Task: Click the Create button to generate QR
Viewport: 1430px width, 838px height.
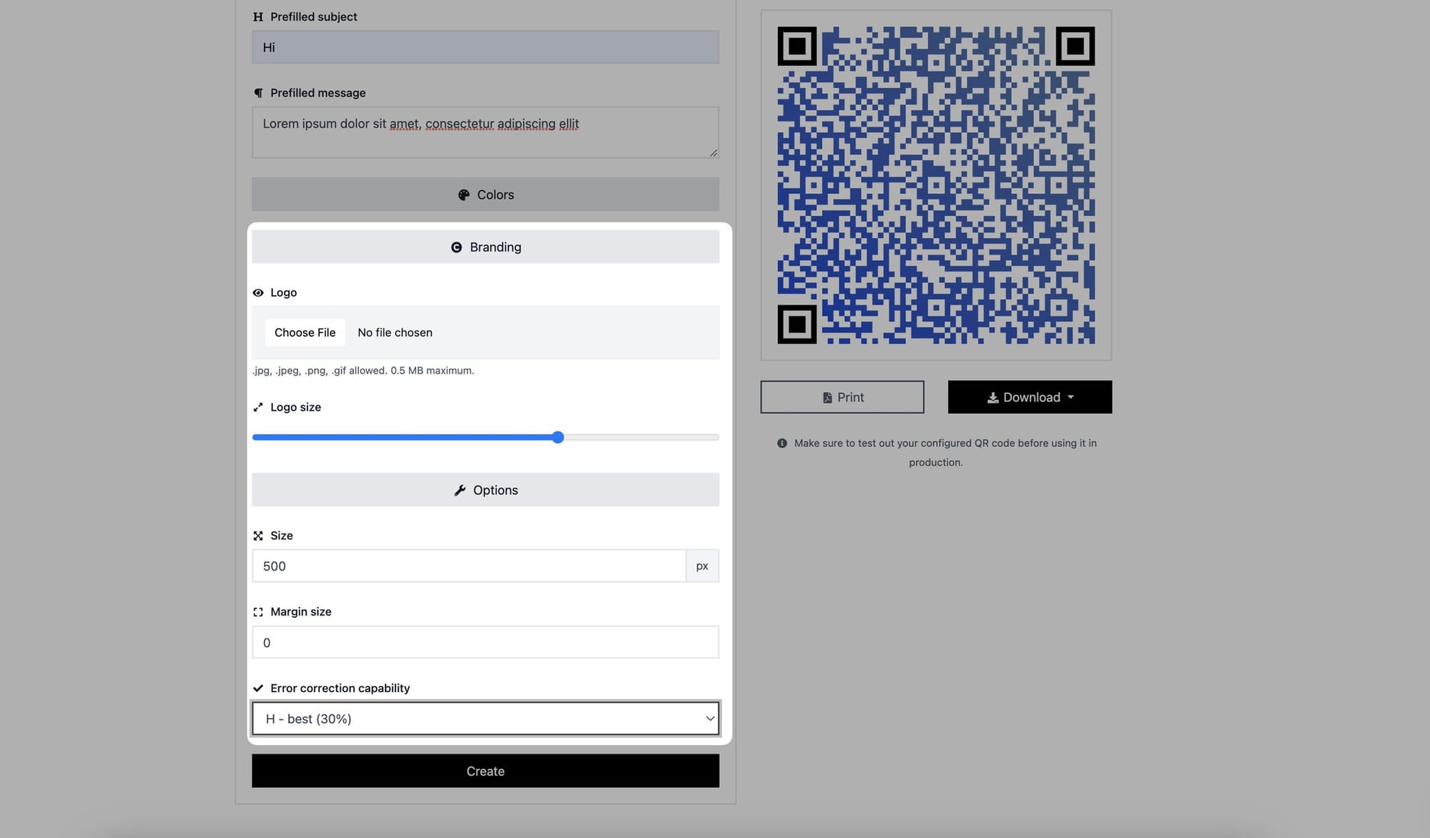Action: pyautogui.click(x=485, y=770)
